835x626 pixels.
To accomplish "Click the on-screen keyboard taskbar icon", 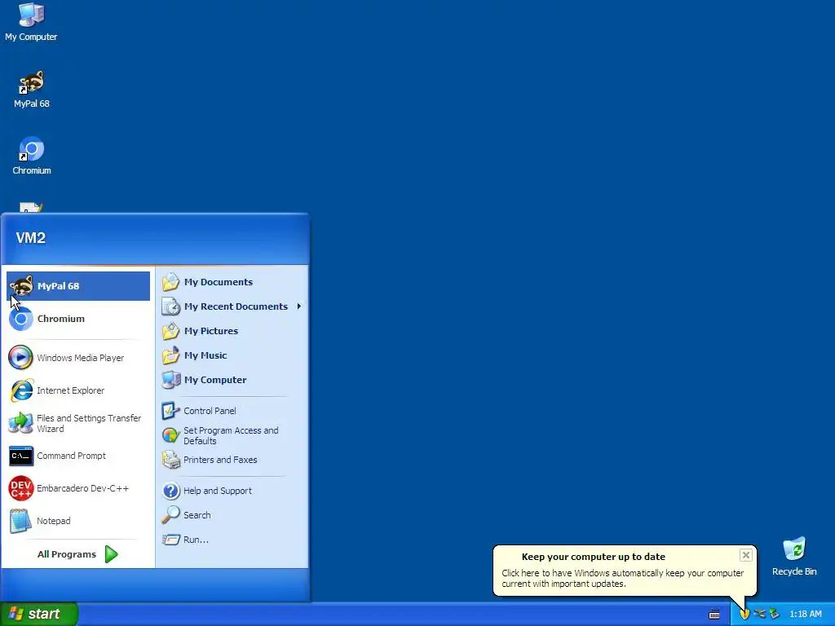I will [x=714, y=615].
